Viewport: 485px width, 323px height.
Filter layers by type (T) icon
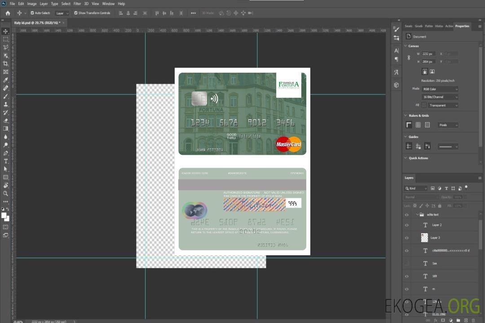click(x=446, y=188)
